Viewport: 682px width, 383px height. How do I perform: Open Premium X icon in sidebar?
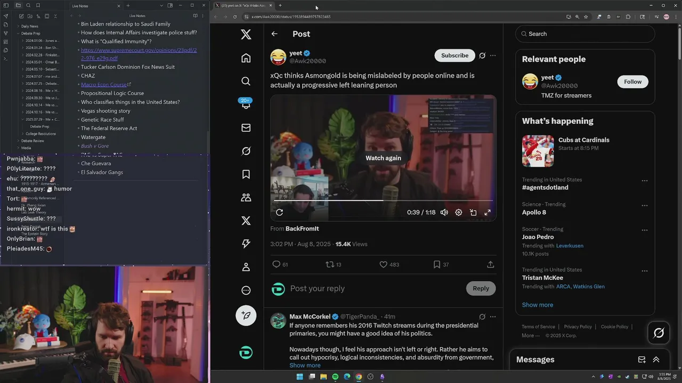point(246,221)
